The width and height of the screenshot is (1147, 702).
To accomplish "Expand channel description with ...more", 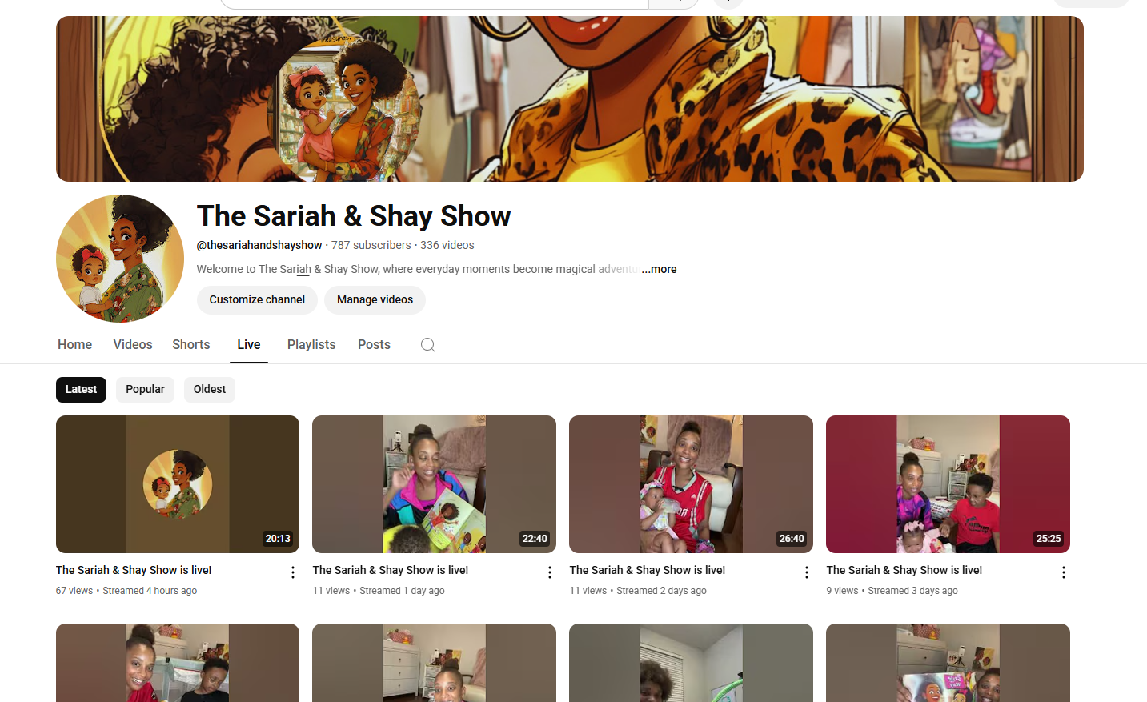I will point(659,269).
